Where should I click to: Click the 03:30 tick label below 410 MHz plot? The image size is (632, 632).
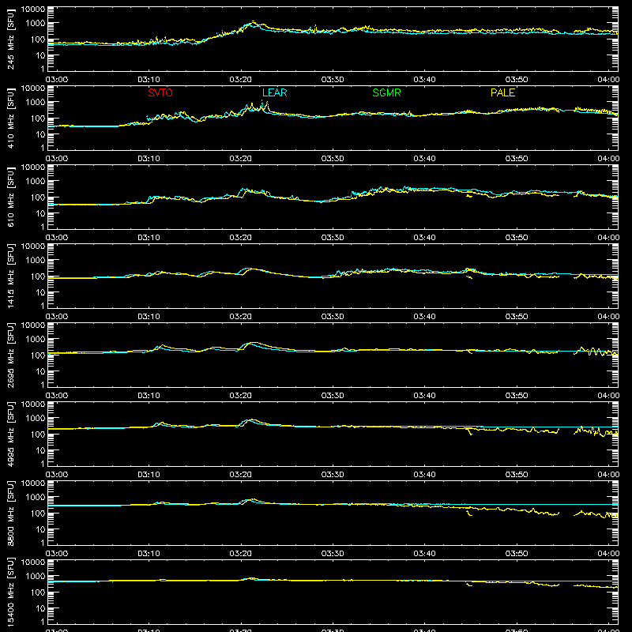pos(333,159)
